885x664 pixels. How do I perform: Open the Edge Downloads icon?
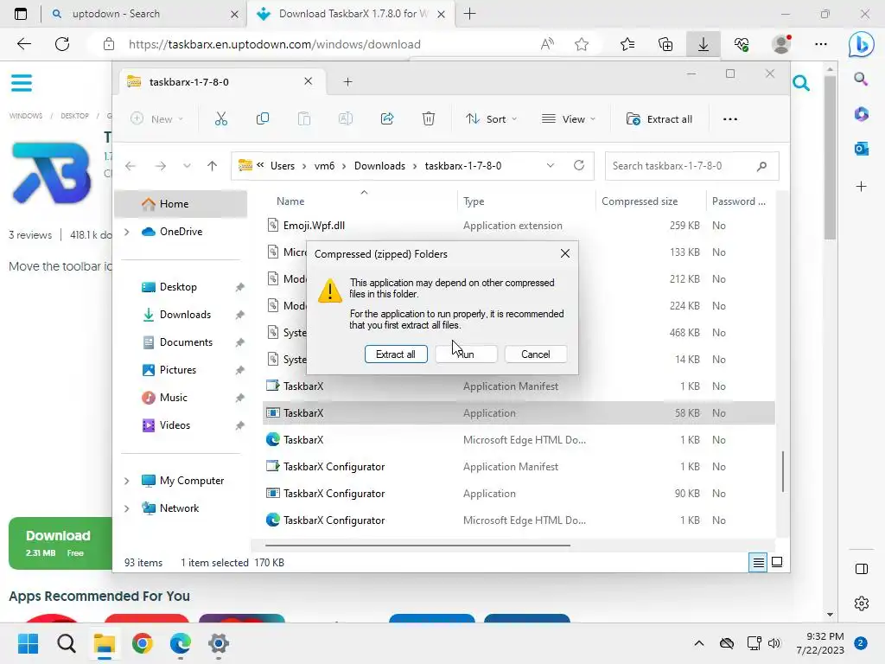[x=704, y=44]
